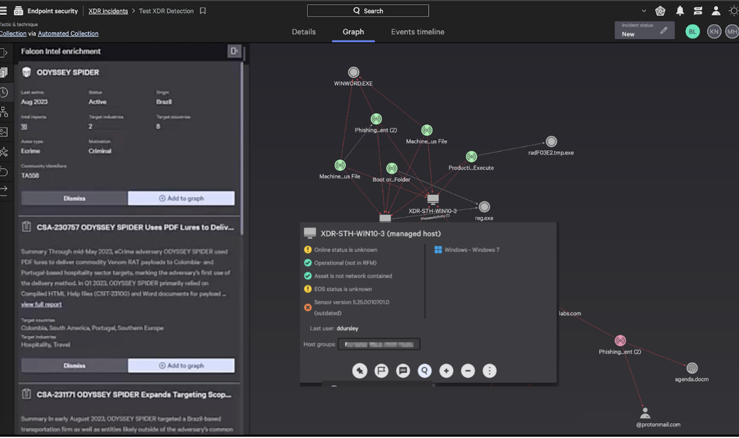Click the Endpoint security module icon
Viewport: 739px width, 438px height.
pyautogui.click(x=18, y=11)
